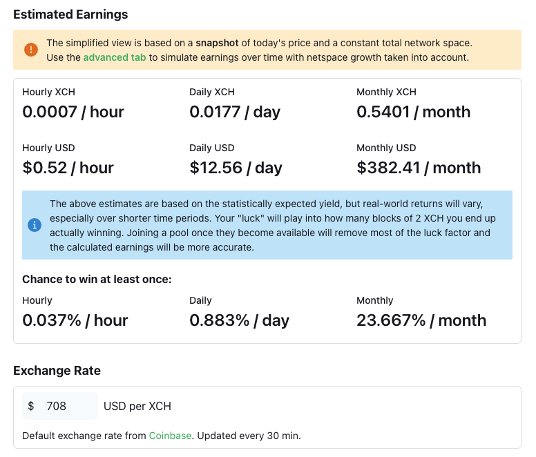Image resolution: width=536 pixels, height=457 pixels.
Task: Click the Chance to win at least once heading
Action: [97, 279]
